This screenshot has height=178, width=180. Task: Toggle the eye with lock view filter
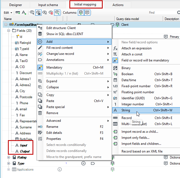(38, 13)
